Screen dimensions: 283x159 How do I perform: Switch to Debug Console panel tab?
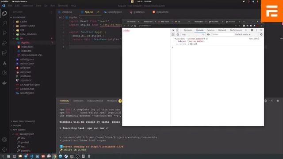(95, 101)
